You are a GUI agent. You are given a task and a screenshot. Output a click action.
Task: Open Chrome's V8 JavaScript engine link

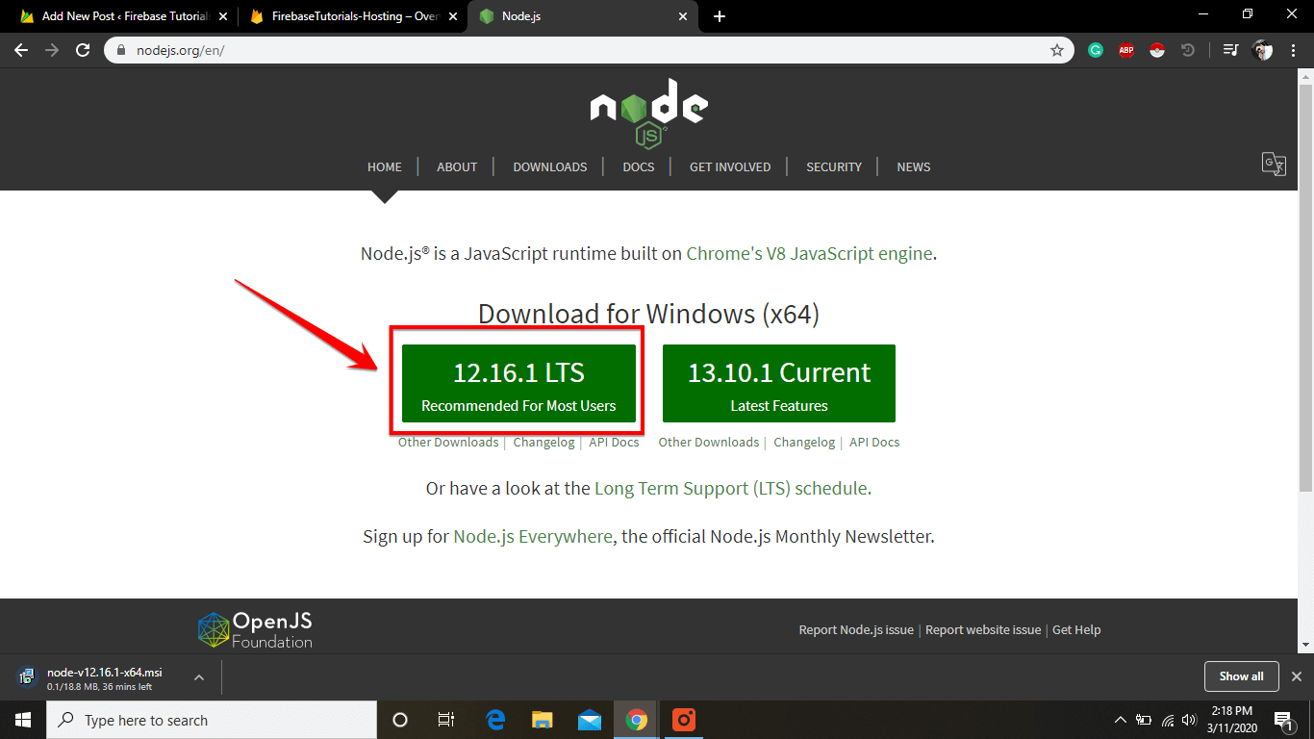[x=809, y=254]
